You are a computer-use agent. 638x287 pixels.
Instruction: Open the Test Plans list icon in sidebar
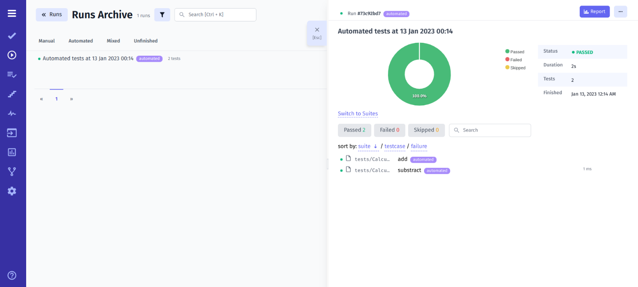pos(12,74)
